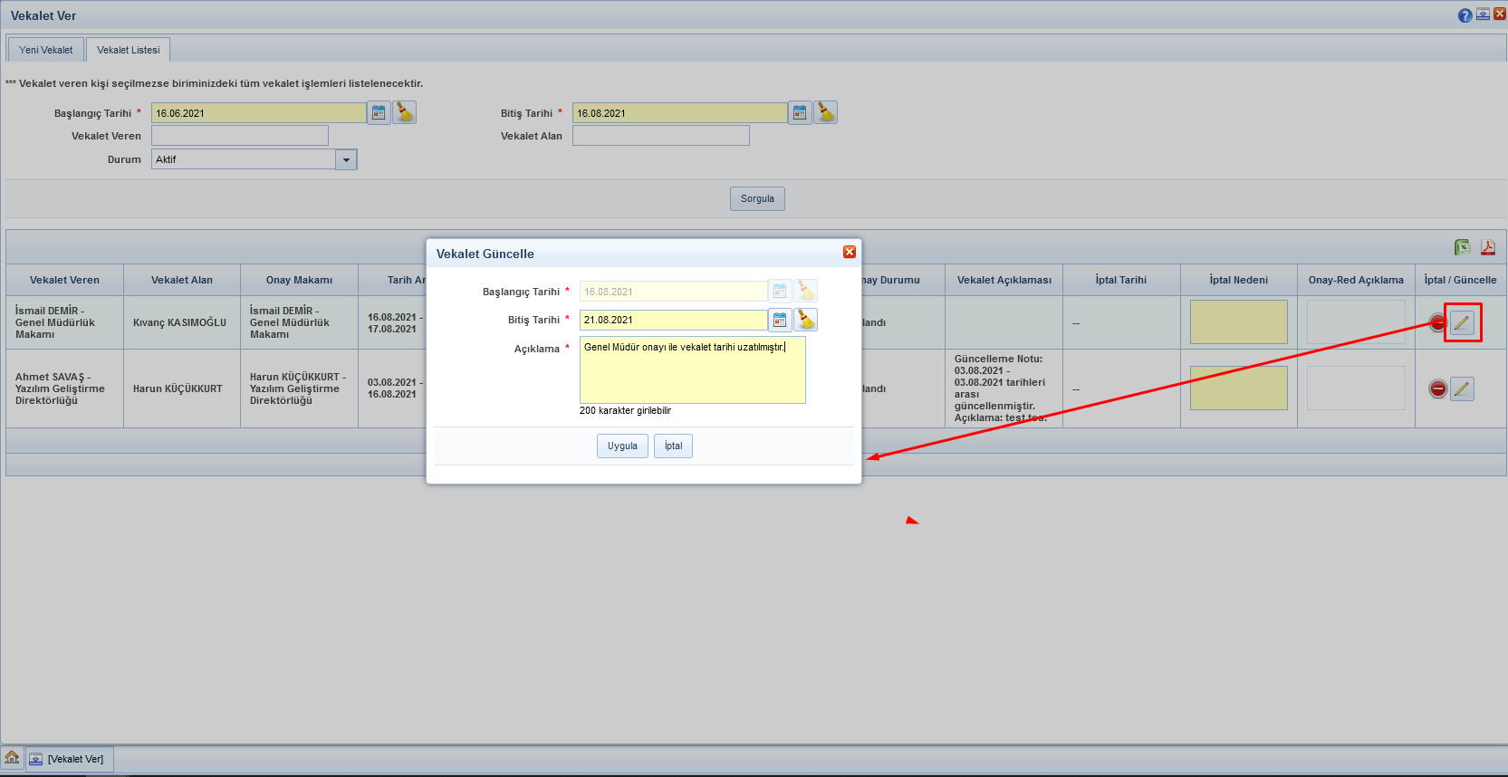This screenshot has height=777, width=1508.
Task: Open the help icon in title bar
Action: [1465, 15]
